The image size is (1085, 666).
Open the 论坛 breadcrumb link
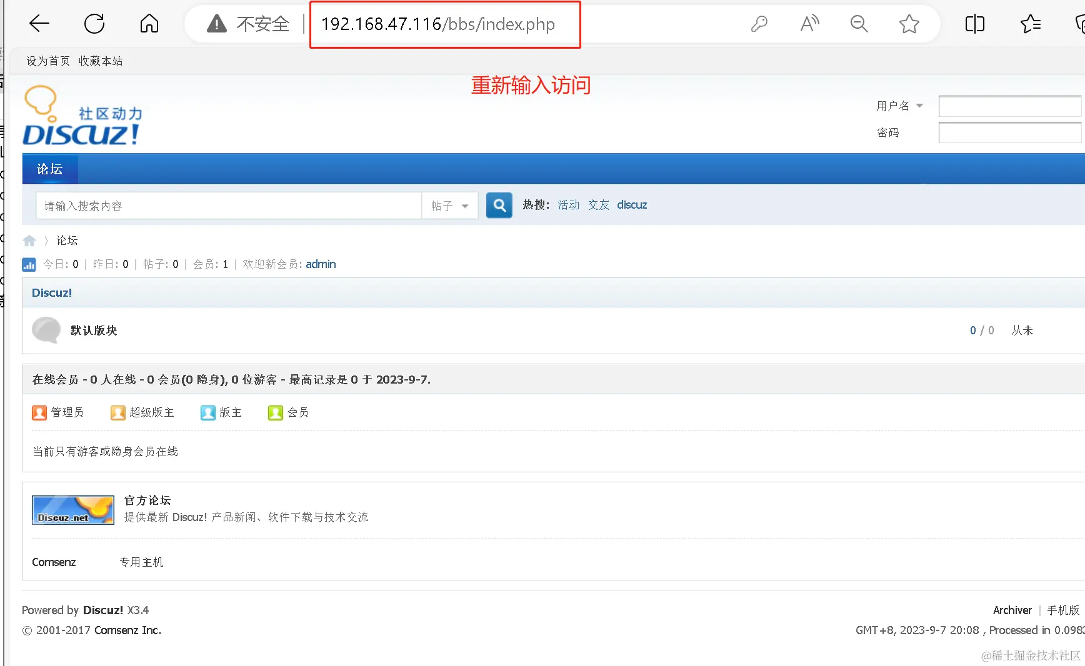[67, 241]
